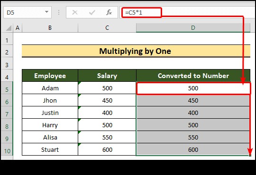256x175 pixels.
Task: Select column A header
Action: tap(18, 28)
